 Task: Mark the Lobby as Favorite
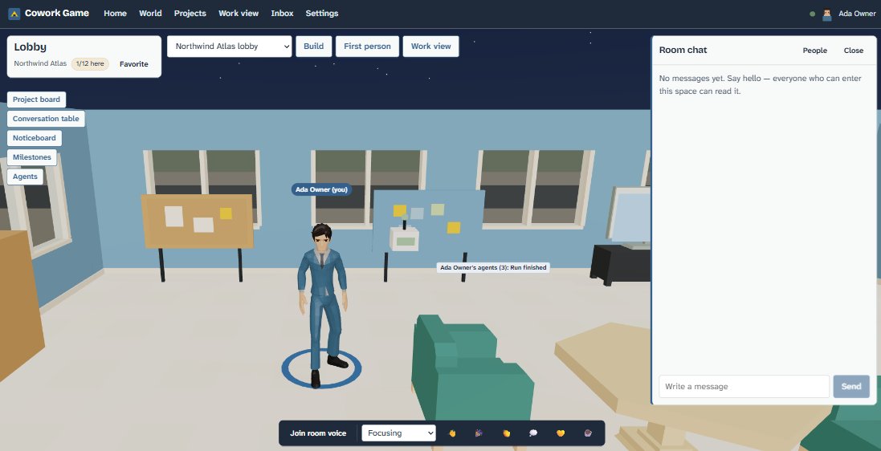click(134, 64)
